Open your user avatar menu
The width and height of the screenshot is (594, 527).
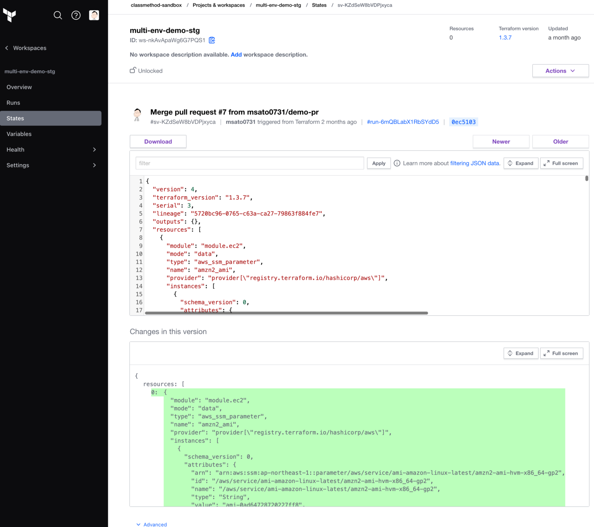coord(94,15)
